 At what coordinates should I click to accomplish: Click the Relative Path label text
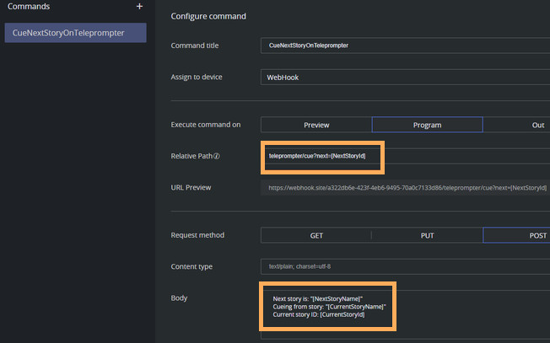point(191,156)
